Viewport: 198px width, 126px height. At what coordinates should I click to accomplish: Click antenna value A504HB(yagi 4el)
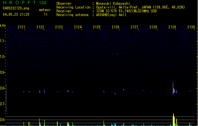coord(111,15)
